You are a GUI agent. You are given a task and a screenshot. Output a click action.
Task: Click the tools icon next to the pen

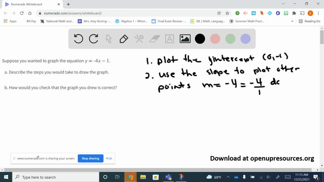click(x=139, y=39)
